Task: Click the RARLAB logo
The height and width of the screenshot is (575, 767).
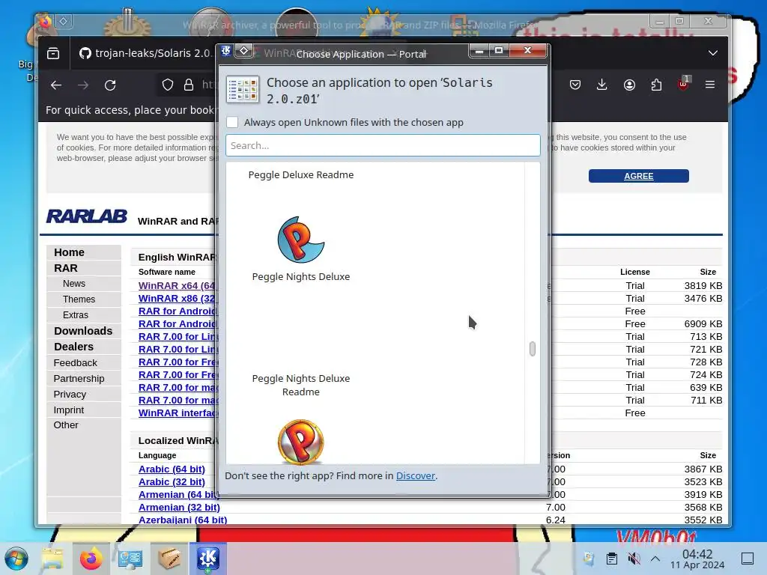Action: tap(87, 216)
